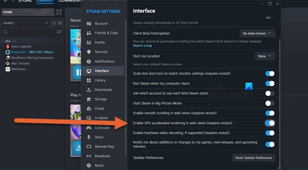Toggle hardware video decoding setting
Image resolution: width=308 pixels, height=170 pixels.
tap(270, 133)
